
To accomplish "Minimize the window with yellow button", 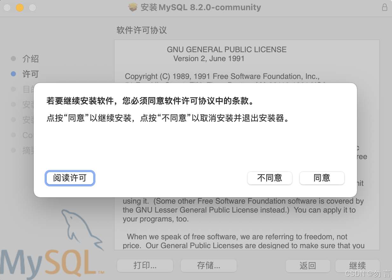I will click(x=20, y=8).
